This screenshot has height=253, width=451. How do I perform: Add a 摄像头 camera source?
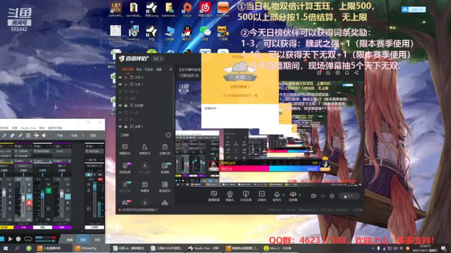230,196
